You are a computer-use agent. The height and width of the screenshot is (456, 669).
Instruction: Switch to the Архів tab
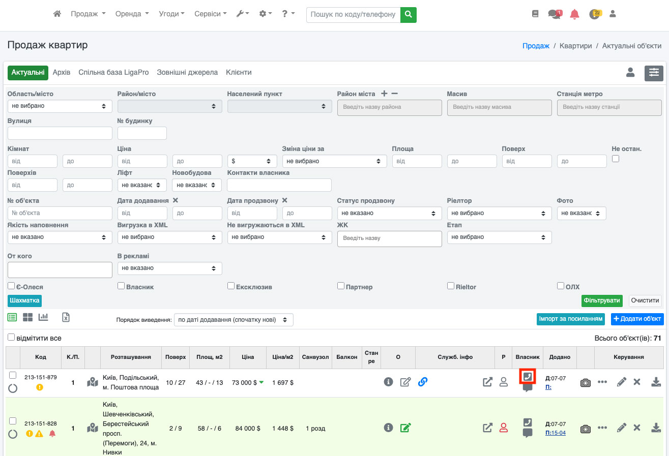tap(62, 73)
